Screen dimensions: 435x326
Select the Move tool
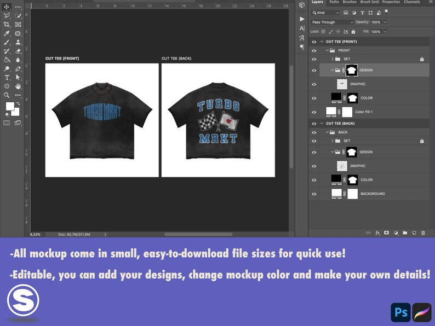coord(7,7)
